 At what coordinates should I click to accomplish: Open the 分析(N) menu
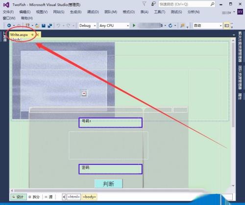pyautogui.click(x=194, y=12)
